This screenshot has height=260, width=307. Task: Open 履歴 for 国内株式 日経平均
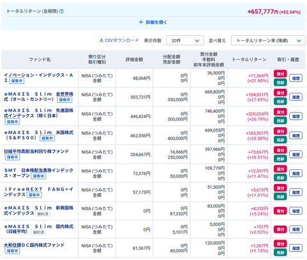coord(295,229)
